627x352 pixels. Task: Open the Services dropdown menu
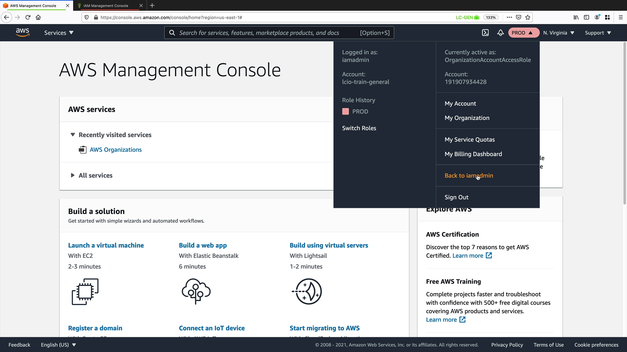pos(59,33)
